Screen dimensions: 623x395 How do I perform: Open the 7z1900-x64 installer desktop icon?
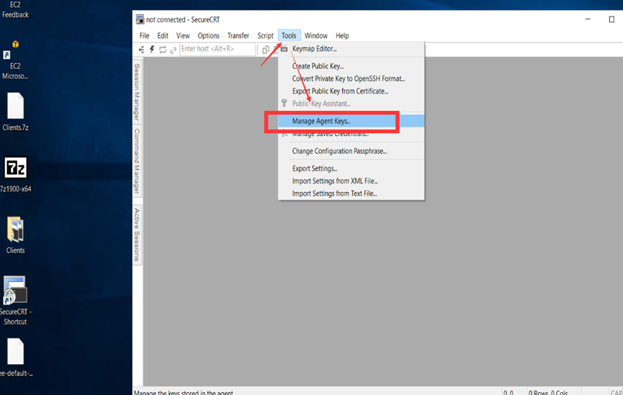click(x=15, y=173)
